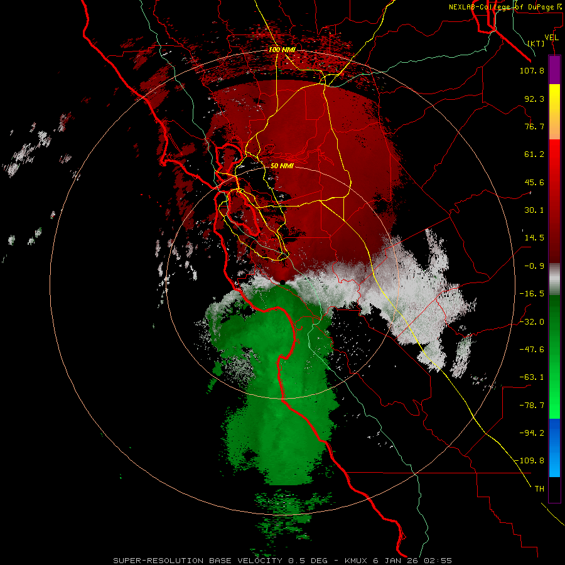Click the 107.8 value on the velocity scale
The image size is (565, 565).
(532, 70)
